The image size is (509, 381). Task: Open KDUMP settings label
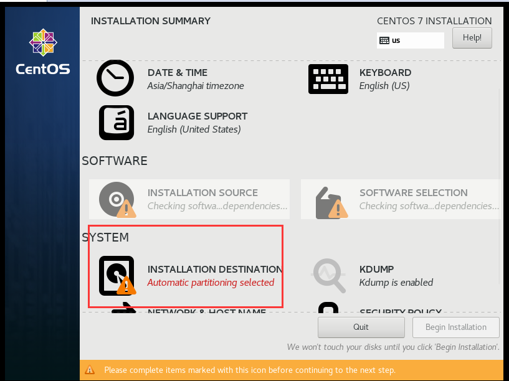376,269
